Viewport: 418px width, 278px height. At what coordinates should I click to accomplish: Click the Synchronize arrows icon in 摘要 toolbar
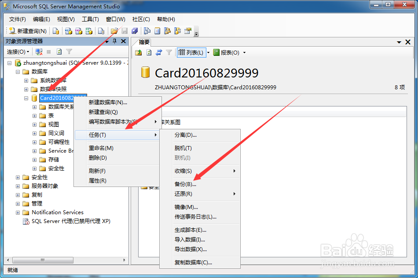point(159,52)
